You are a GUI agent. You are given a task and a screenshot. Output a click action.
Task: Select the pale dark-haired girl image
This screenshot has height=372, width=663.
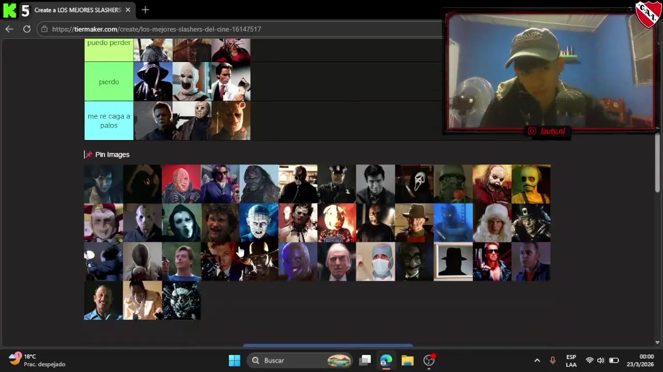[x=104, y=184]
